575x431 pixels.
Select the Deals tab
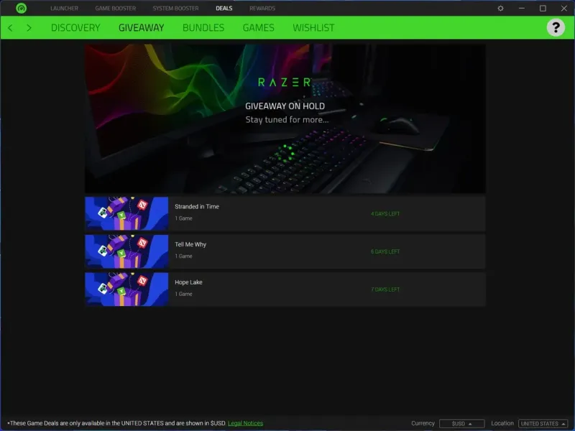pyautogui.click(x=224, y=9)
